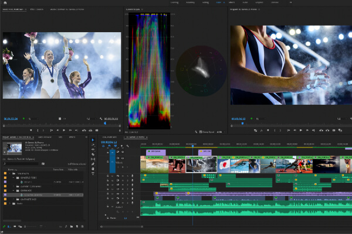Switch Project panel to icon view
Screen dimensions: 352x234
tap(15, 226)
